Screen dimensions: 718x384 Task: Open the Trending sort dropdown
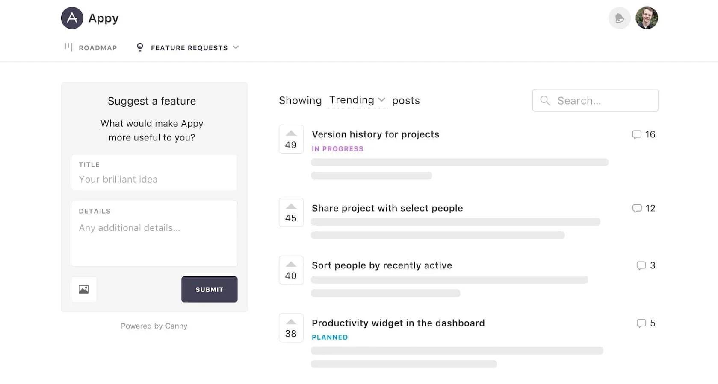tap(357, 100)
